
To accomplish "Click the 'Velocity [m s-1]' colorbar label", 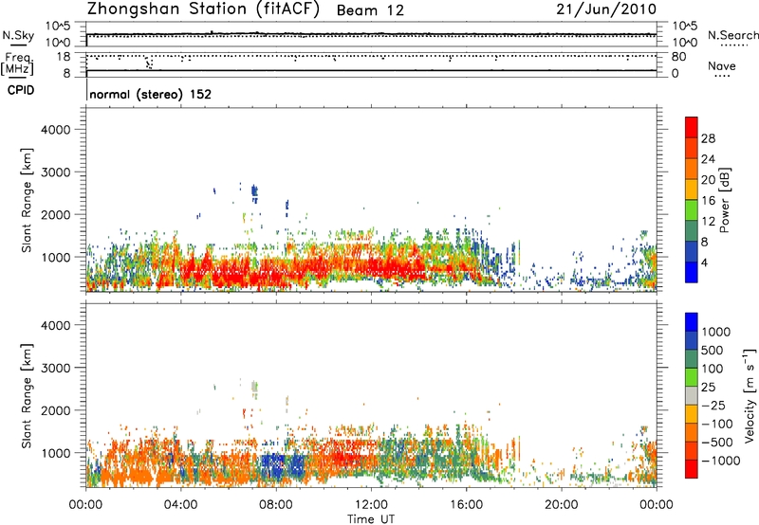I will [750, 395].
